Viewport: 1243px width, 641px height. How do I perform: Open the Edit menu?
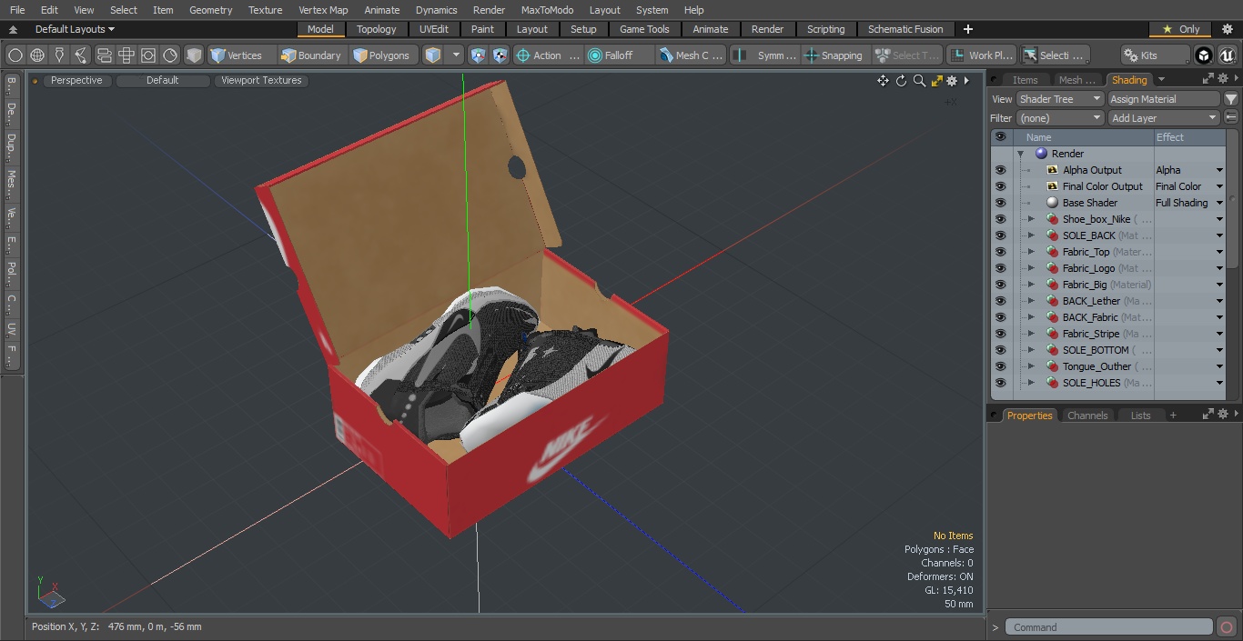point(49,10)
